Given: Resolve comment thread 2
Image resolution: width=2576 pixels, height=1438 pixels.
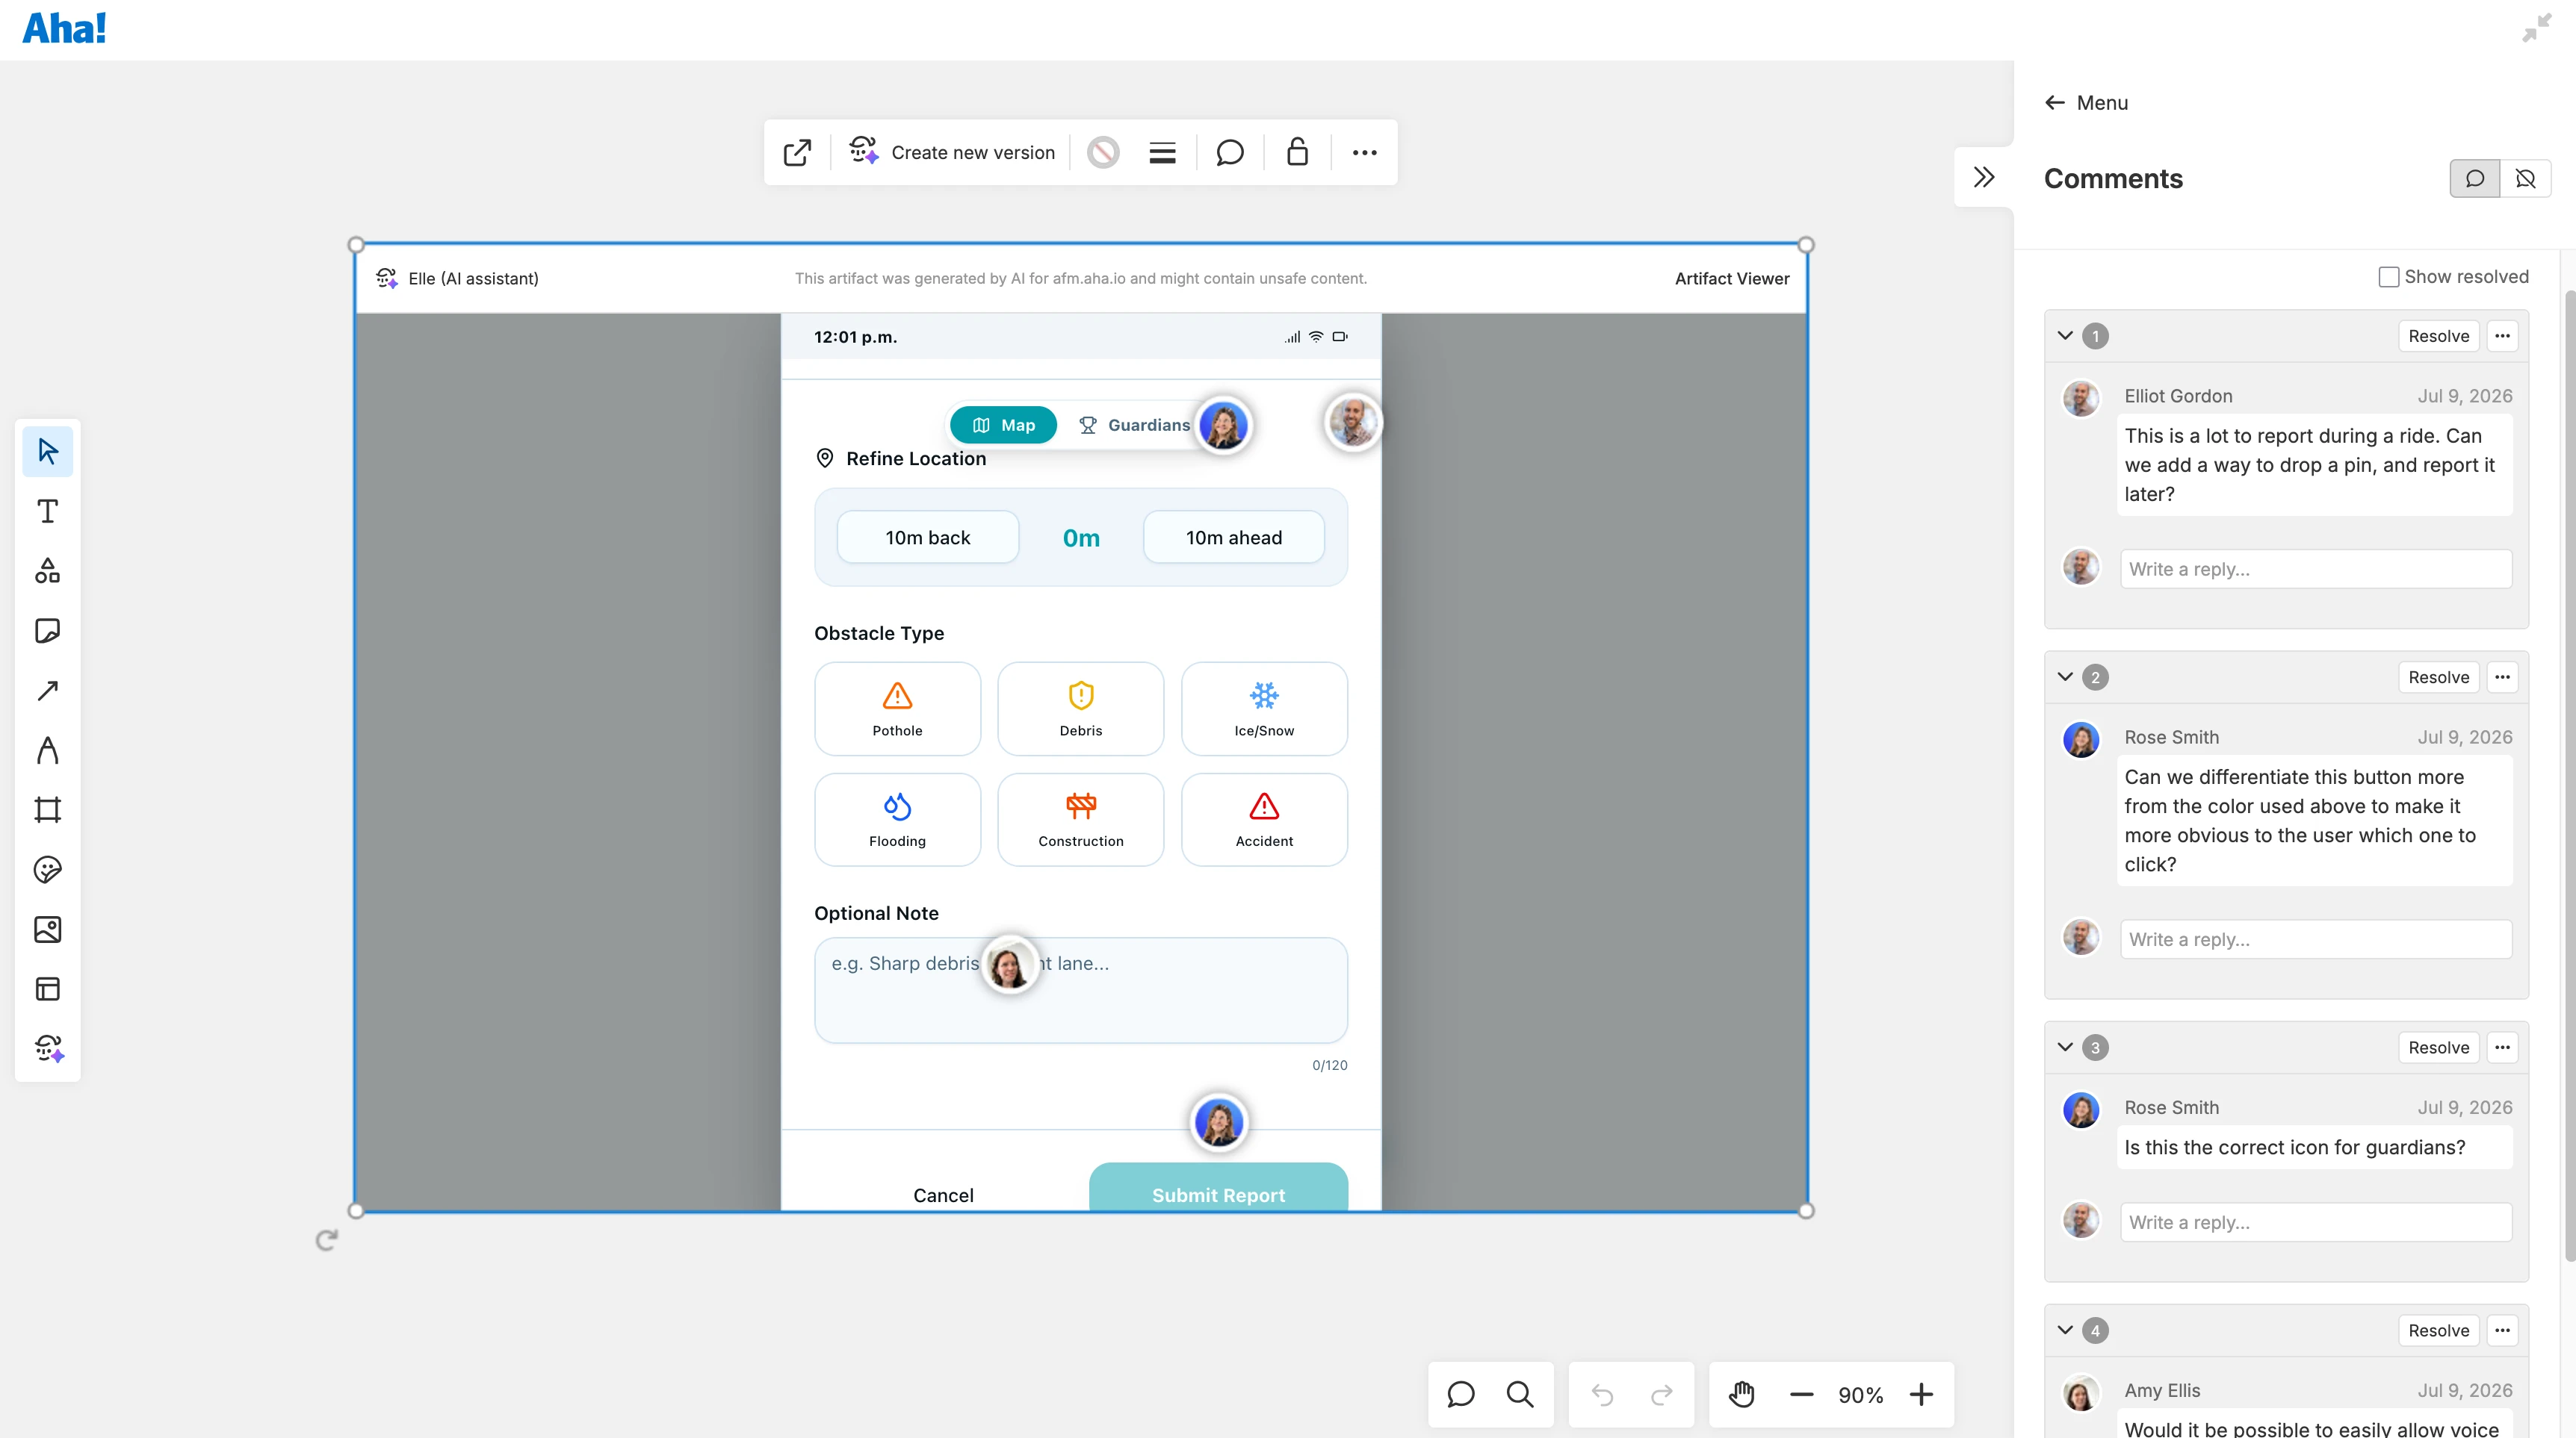Looking at the screenshot, I should 2438,676.
